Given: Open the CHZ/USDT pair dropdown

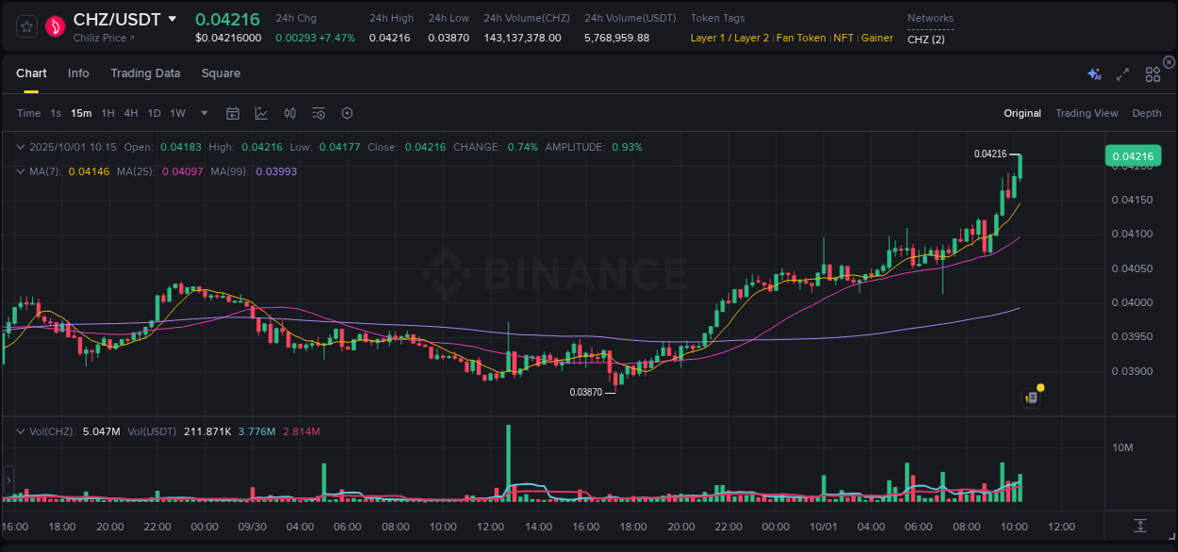Looking at the screenshot, I should [x=172, y=18].
